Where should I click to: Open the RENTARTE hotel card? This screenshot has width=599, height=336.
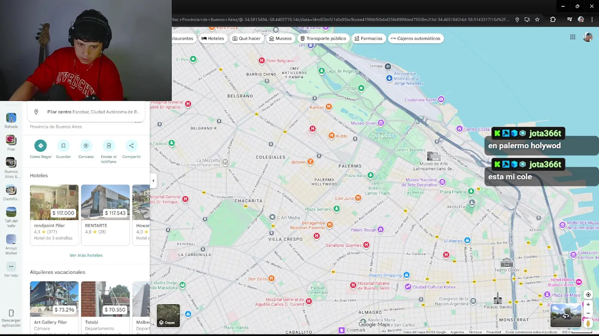pos(105,215)
